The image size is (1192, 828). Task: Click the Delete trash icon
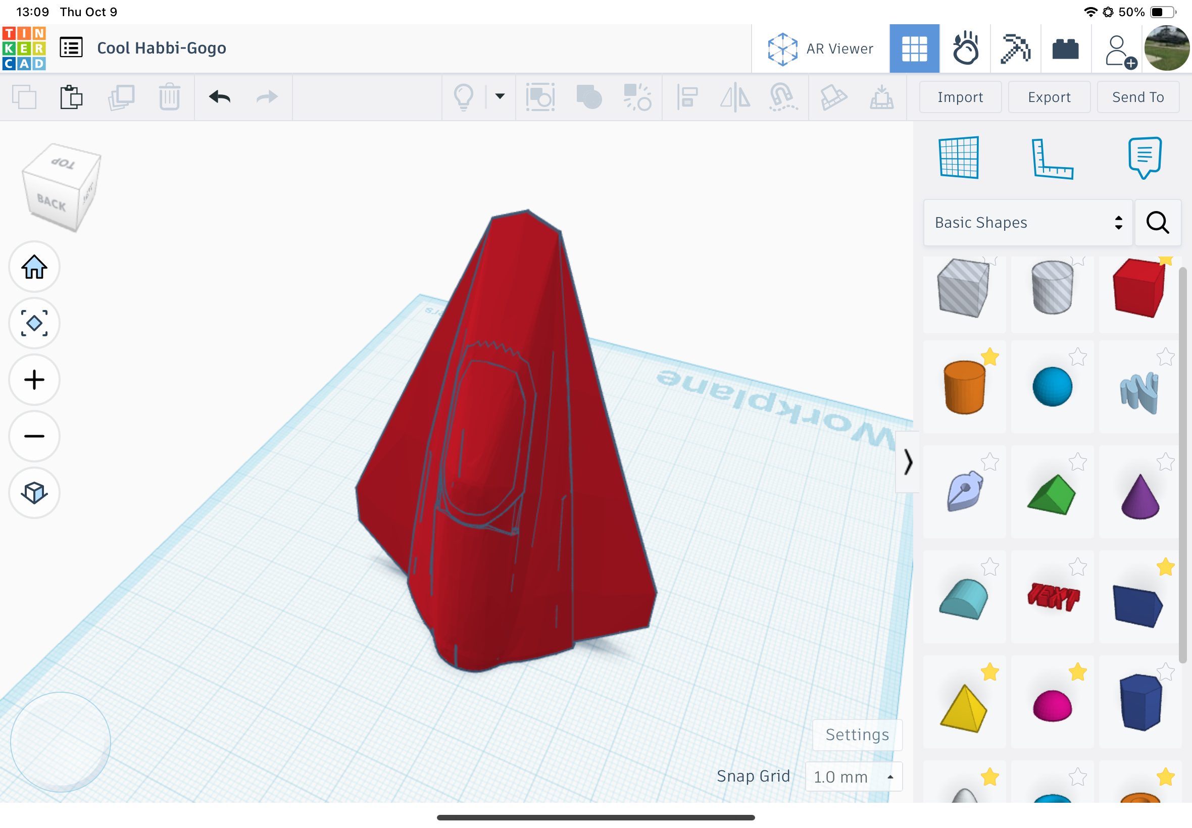[x=169, y=97]
